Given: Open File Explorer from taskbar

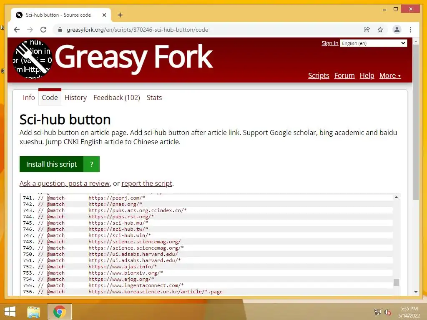Looking at the screenshot, I should [33, 312].
